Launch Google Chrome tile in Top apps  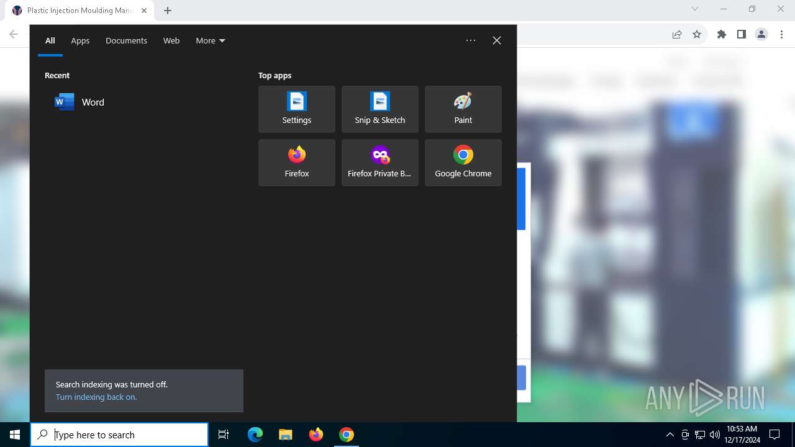coord(463,163)
